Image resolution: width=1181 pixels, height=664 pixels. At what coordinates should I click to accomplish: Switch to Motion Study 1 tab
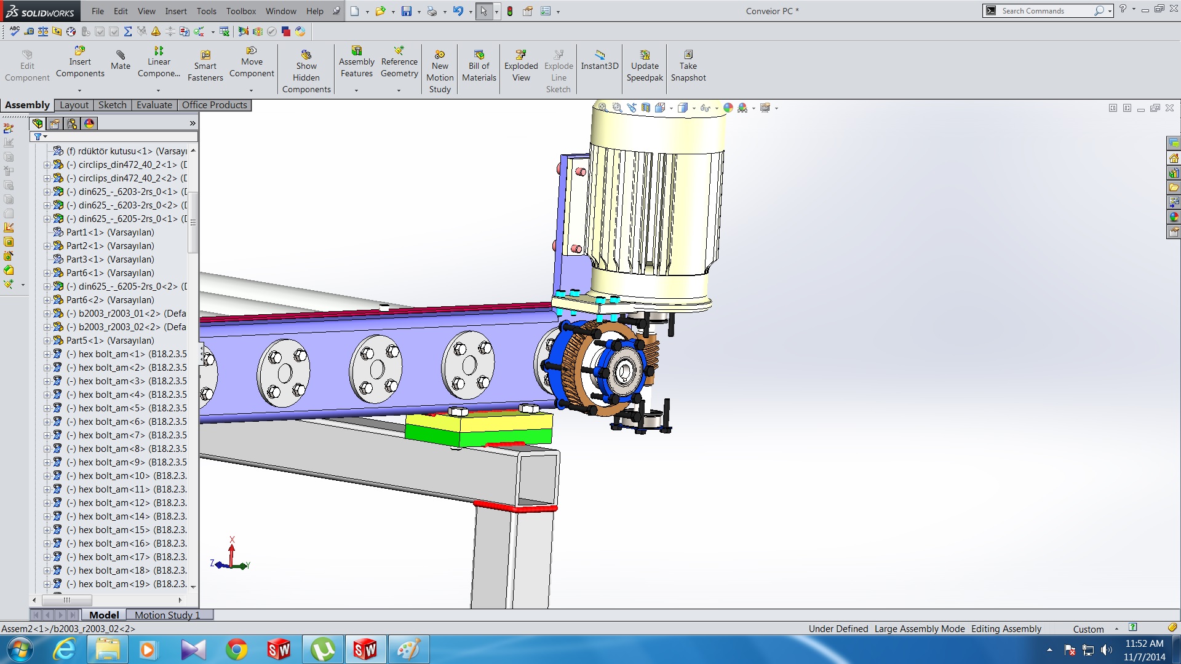167,615
